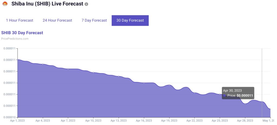Screen dimensions: 277x125
Task: Click the Apr 19 data point marker
Action: click(x=169, y=85)
